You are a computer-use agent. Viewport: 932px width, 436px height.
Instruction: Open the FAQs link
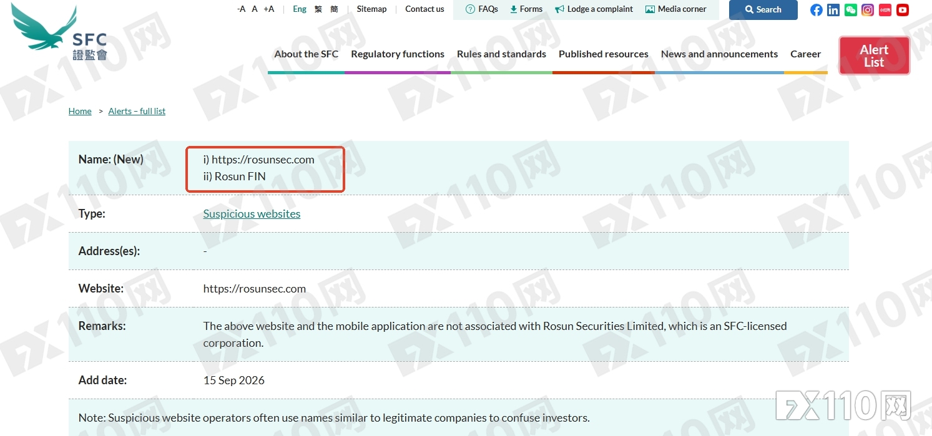(488, 9)
